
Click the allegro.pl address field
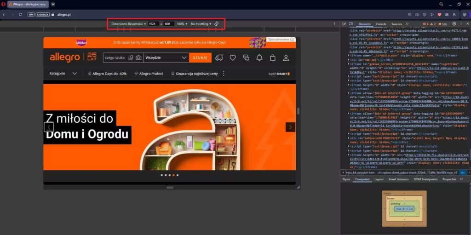point(63,14)
